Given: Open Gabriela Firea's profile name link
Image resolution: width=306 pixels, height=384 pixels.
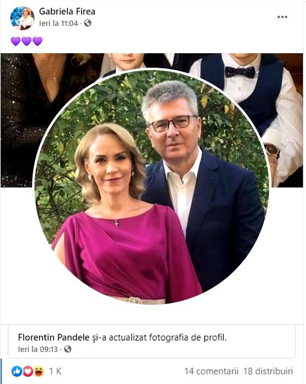Looking at the screenshot, I should pyautogui.click(x=67, y=12).
